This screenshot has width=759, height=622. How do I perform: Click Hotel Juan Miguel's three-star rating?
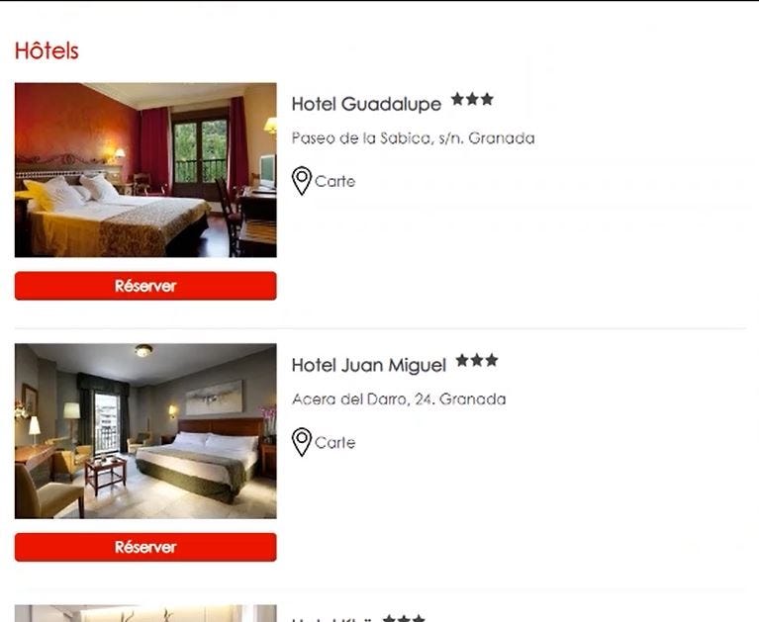point(477,360)
